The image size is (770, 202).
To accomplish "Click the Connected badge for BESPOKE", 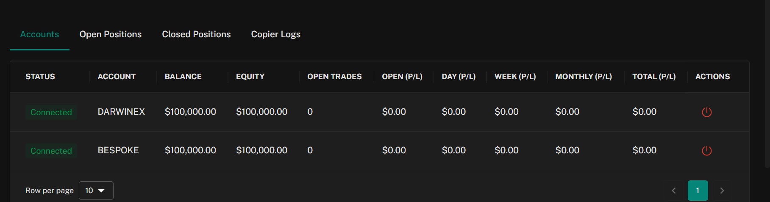I will [x=51, y=151].
